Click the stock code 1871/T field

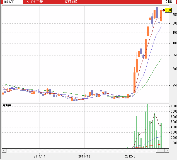coord(13,2)
